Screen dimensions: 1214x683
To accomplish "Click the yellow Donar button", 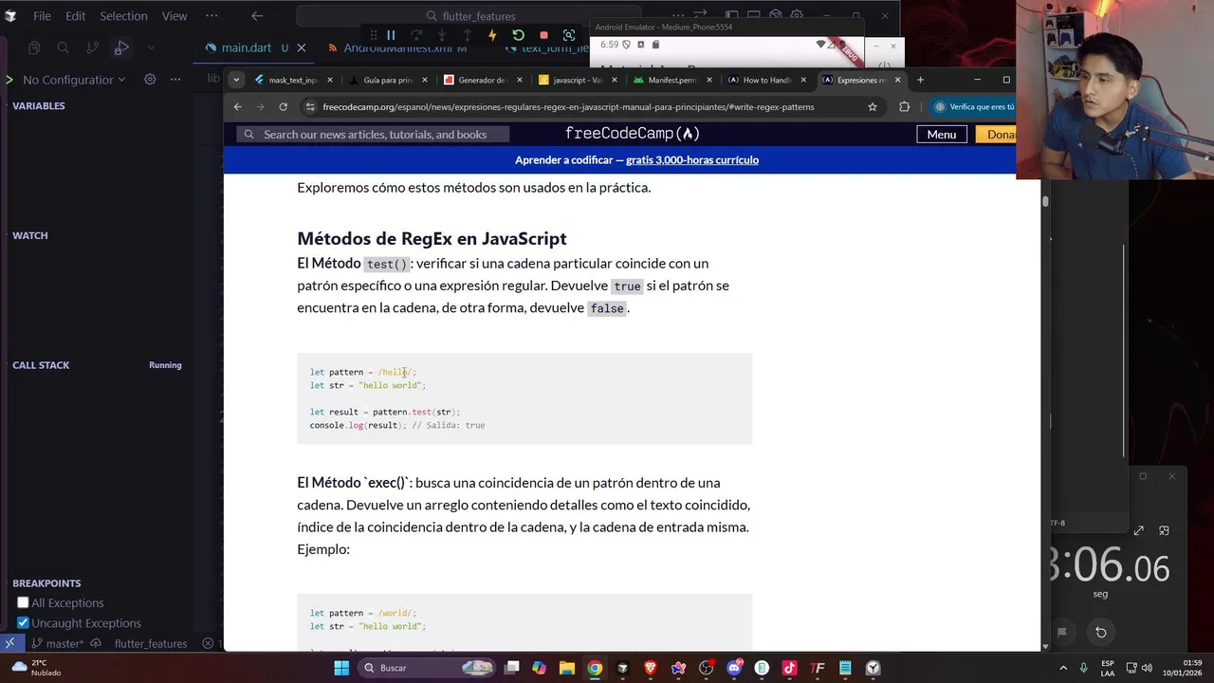I will [x=996, y=134].
